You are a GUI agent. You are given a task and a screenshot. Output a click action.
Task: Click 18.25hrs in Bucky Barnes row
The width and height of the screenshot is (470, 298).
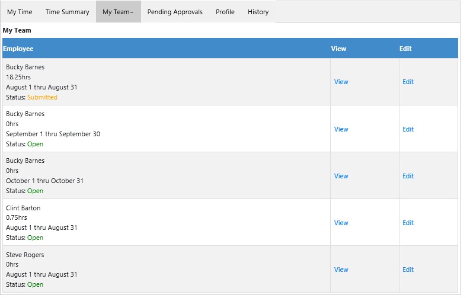(x=18, y=77)
